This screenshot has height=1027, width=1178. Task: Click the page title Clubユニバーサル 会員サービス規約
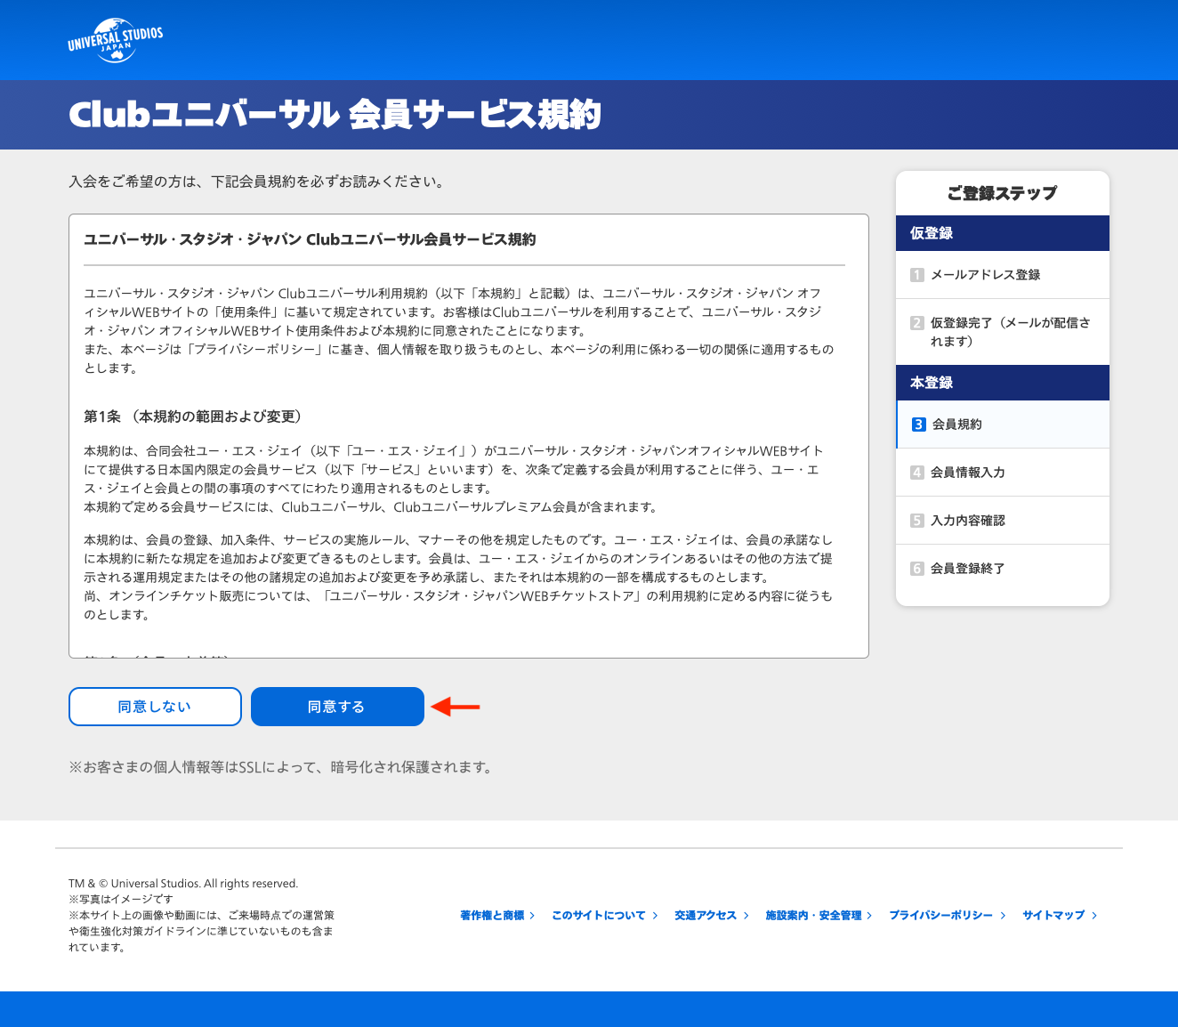(335, 115)
